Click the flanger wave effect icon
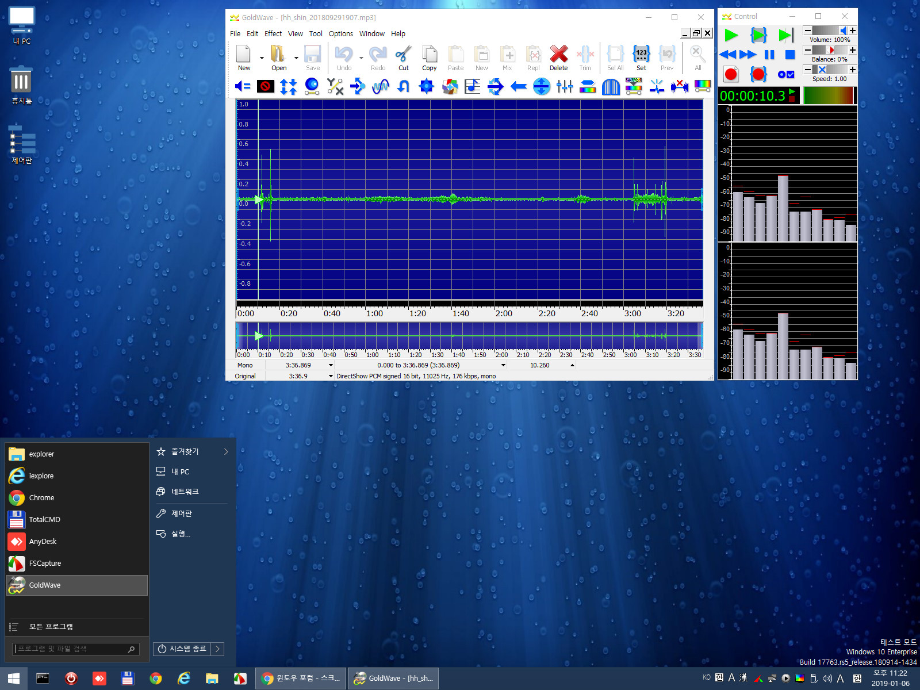 381,86
